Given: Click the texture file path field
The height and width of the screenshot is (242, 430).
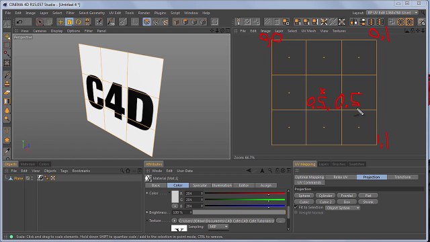Looking at the screenshot, I should pos(226,220).
